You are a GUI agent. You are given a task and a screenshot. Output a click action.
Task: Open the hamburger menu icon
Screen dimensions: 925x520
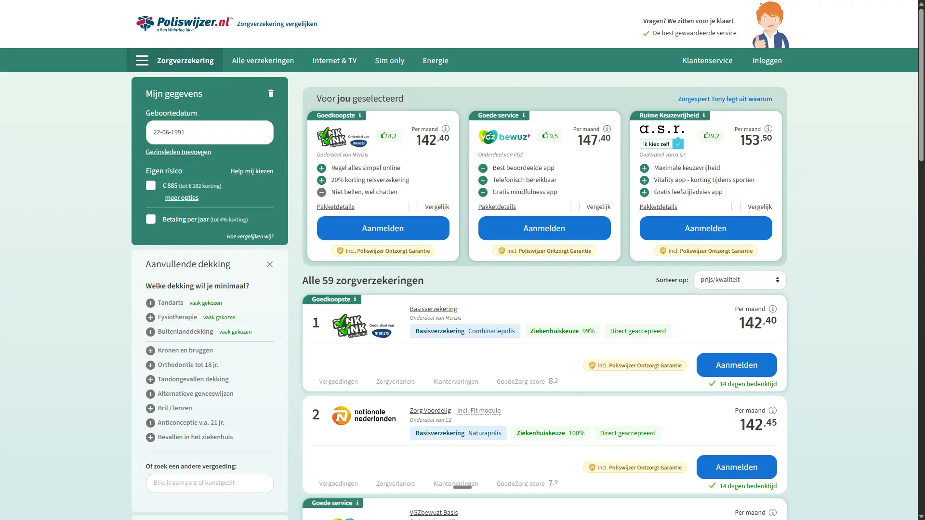tap(142, 61)
